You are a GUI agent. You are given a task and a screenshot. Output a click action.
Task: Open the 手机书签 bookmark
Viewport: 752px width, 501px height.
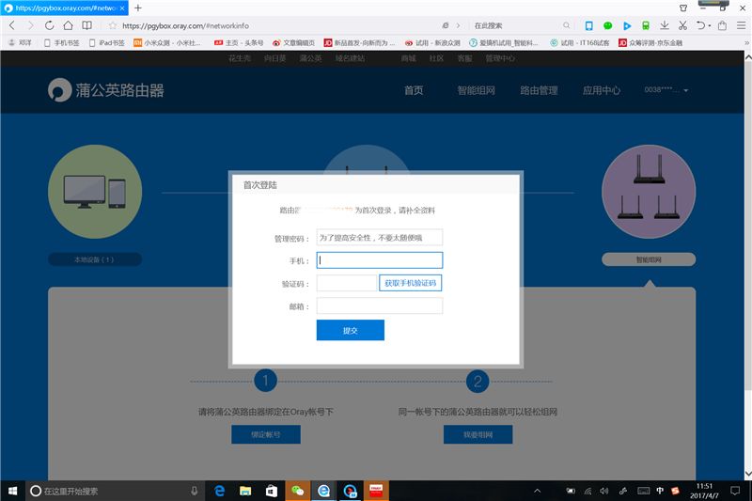[62, 42]
